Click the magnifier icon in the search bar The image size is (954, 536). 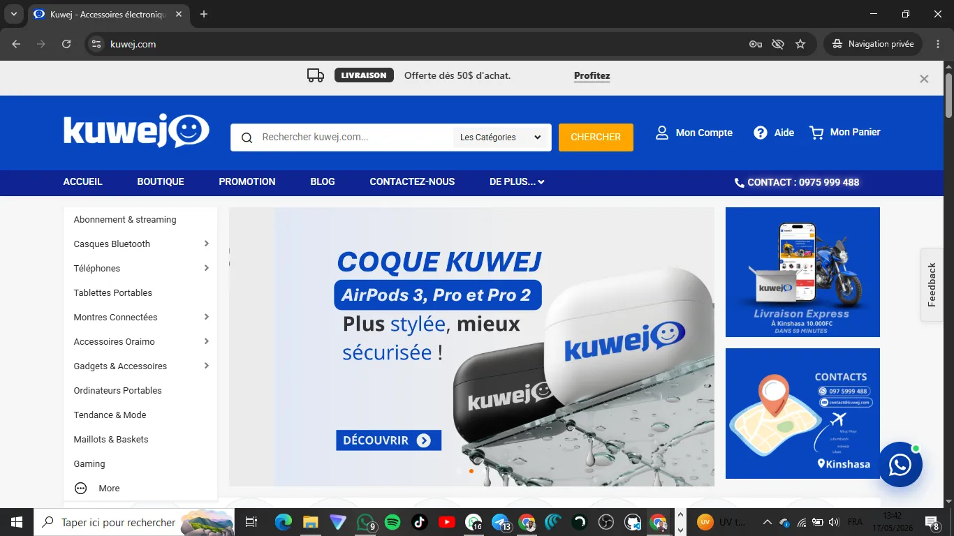247,137
